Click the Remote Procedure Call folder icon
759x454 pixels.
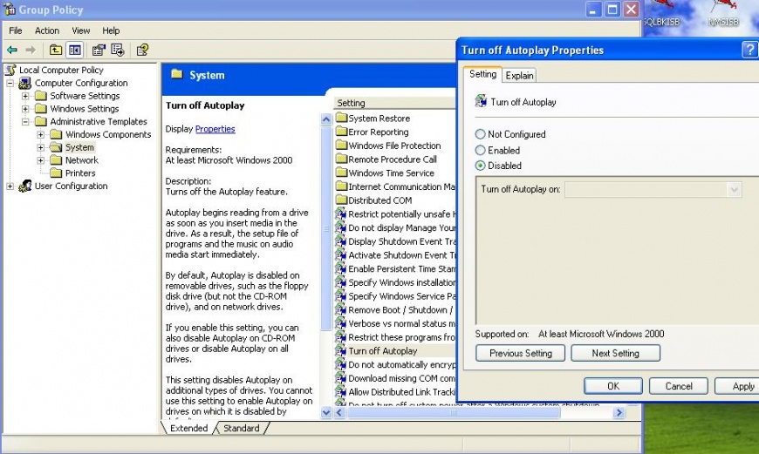(342, 159)
